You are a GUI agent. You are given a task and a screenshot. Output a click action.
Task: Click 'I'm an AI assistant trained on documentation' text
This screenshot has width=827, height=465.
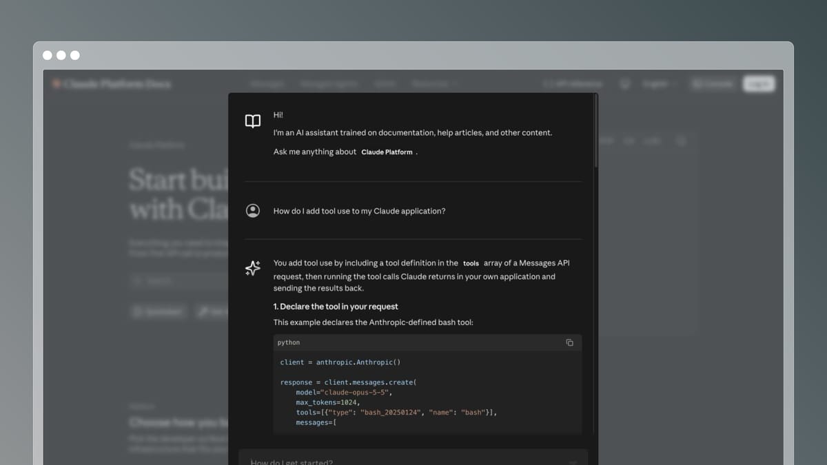(413, 133)
